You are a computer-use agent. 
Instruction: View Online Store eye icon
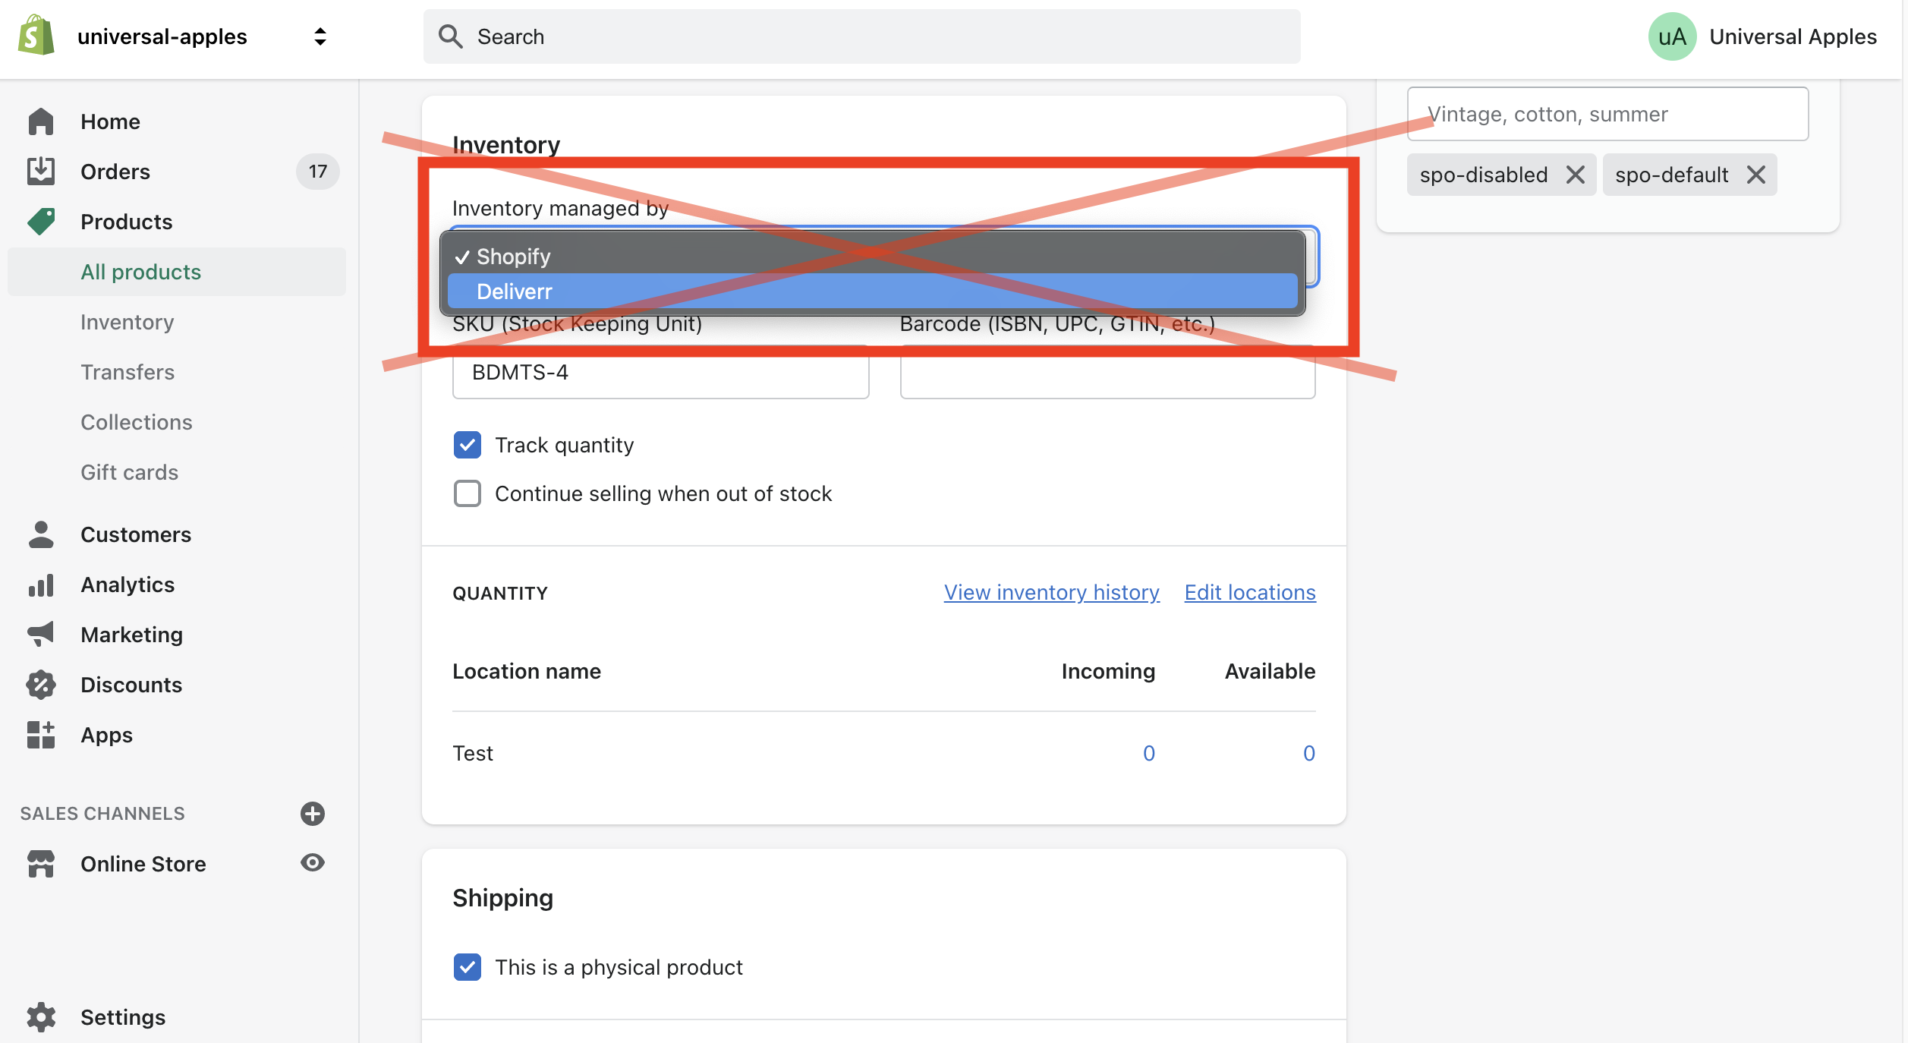[313, 863]
